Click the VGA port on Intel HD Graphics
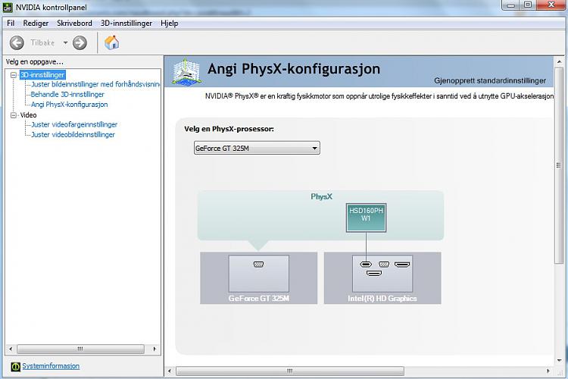This screenshot has width=568, height=379. tap(384, 265)
